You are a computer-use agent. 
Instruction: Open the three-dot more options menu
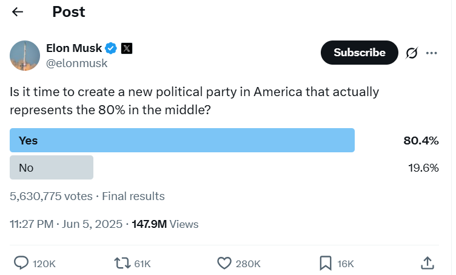click(431, 53)
